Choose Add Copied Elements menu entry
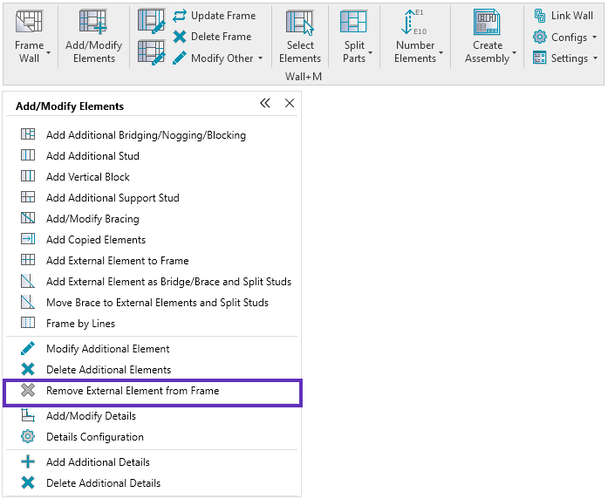 [x=96, y=240]
